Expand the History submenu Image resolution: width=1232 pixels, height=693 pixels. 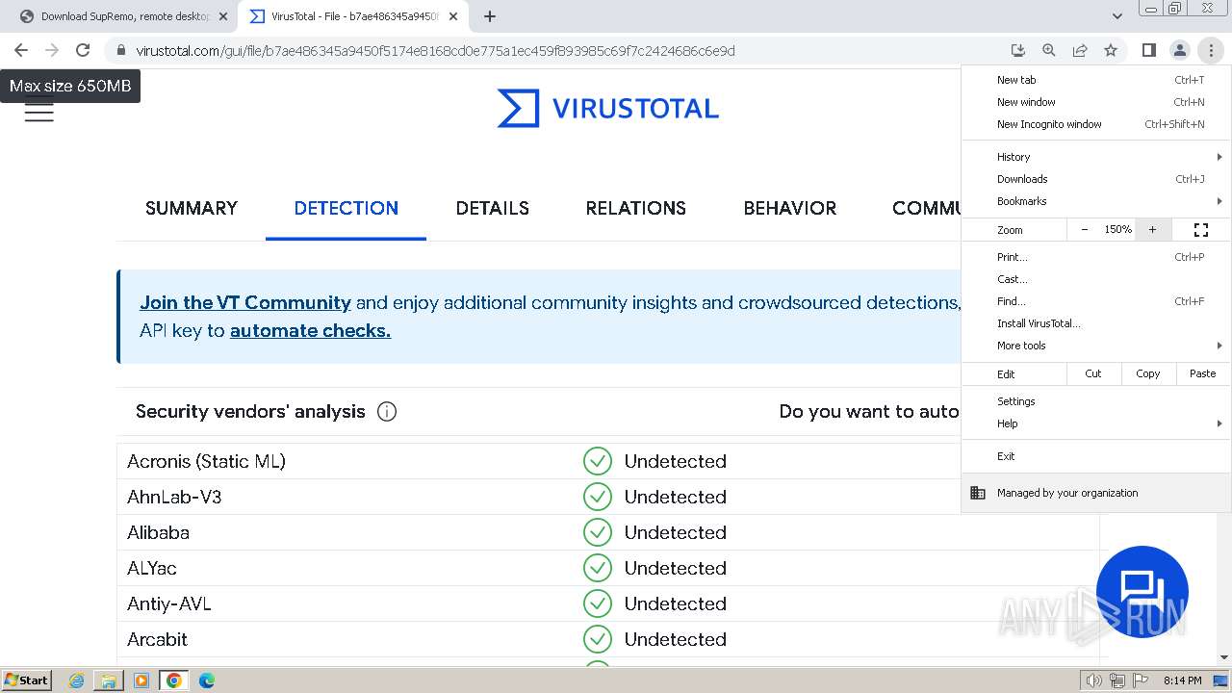click(x=1096, y=157)
